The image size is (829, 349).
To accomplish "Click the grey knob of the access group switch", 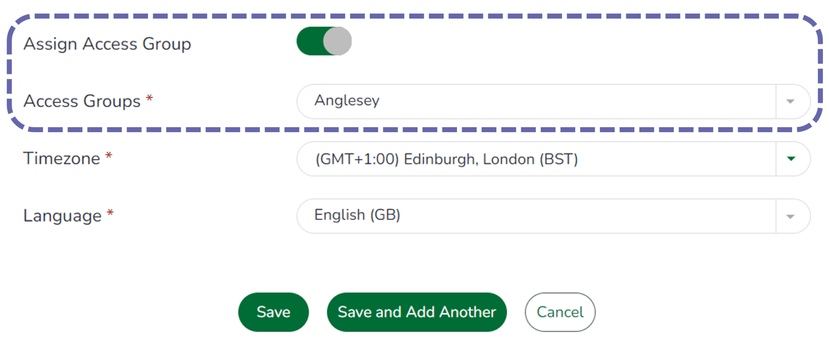I will pos(337,42).
